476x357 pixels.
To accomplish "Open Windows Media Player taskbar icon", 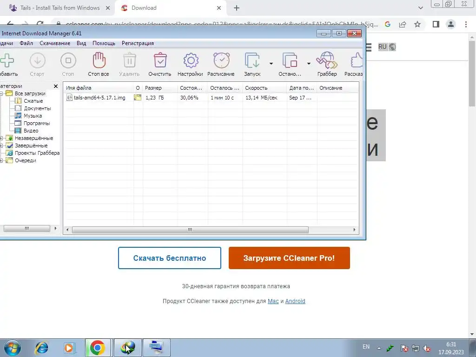I will 69,348.
